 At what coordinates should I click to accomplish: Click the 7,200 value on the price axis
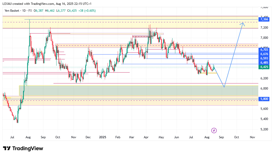click(x=264, y=28)
